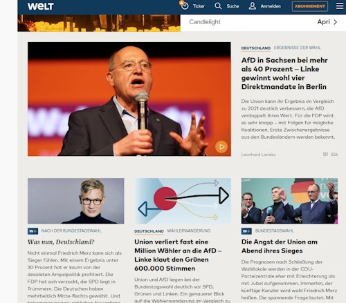Open headline AfD in Sachsen bei mehr
This screenshot has width=346, height=303.
pyautogui.click(x=284, y=73)
